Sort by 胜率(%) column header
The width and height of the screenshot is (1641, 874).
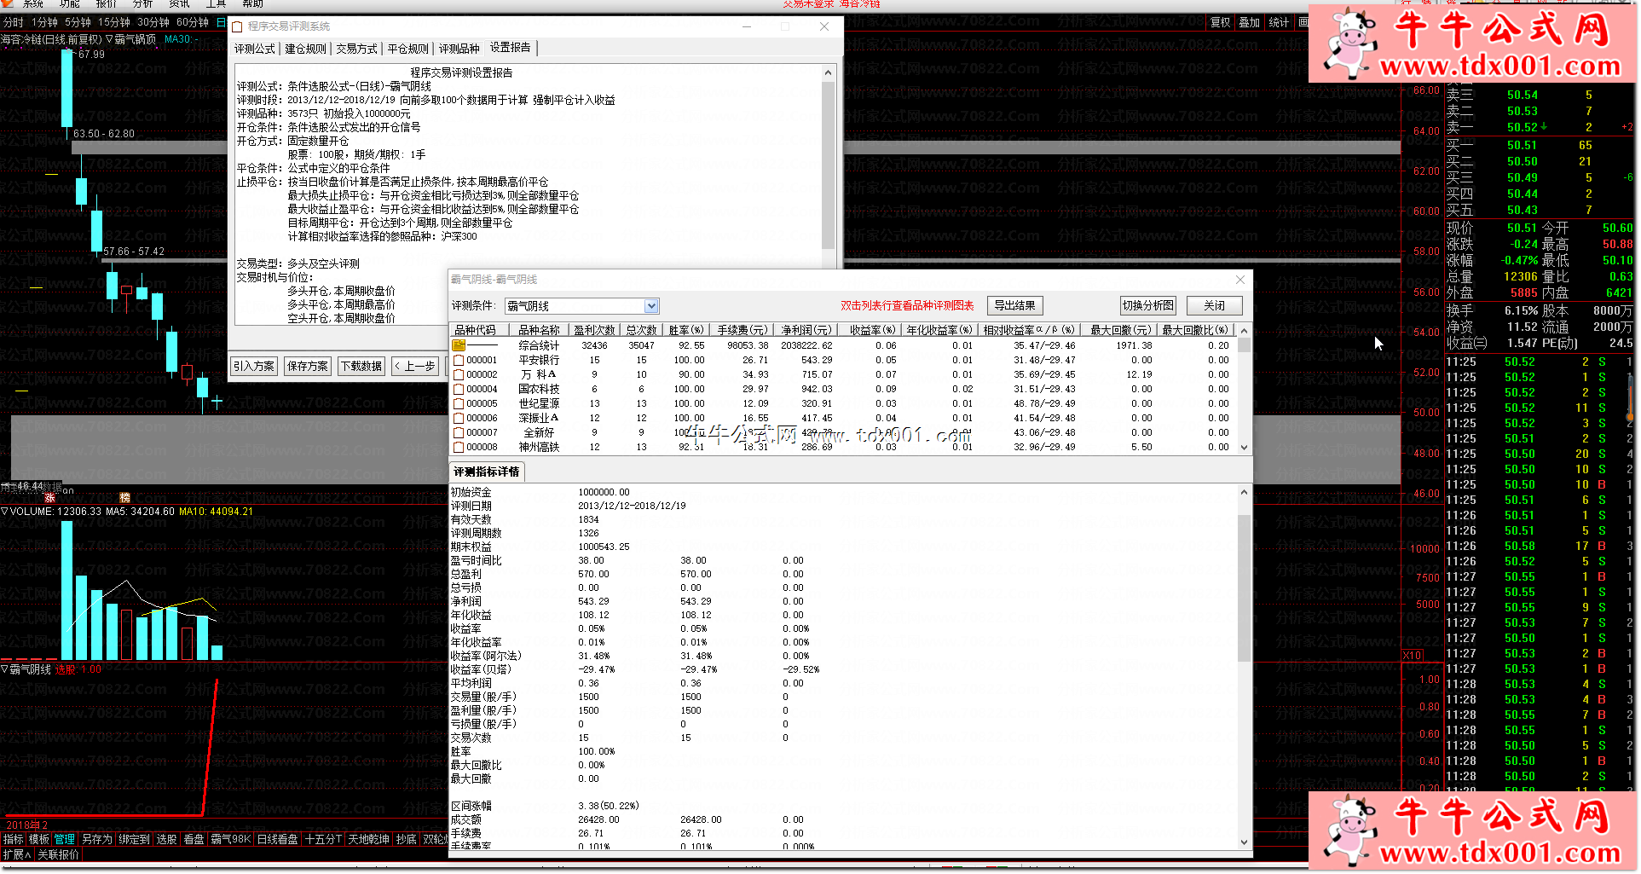click(686, 330)
